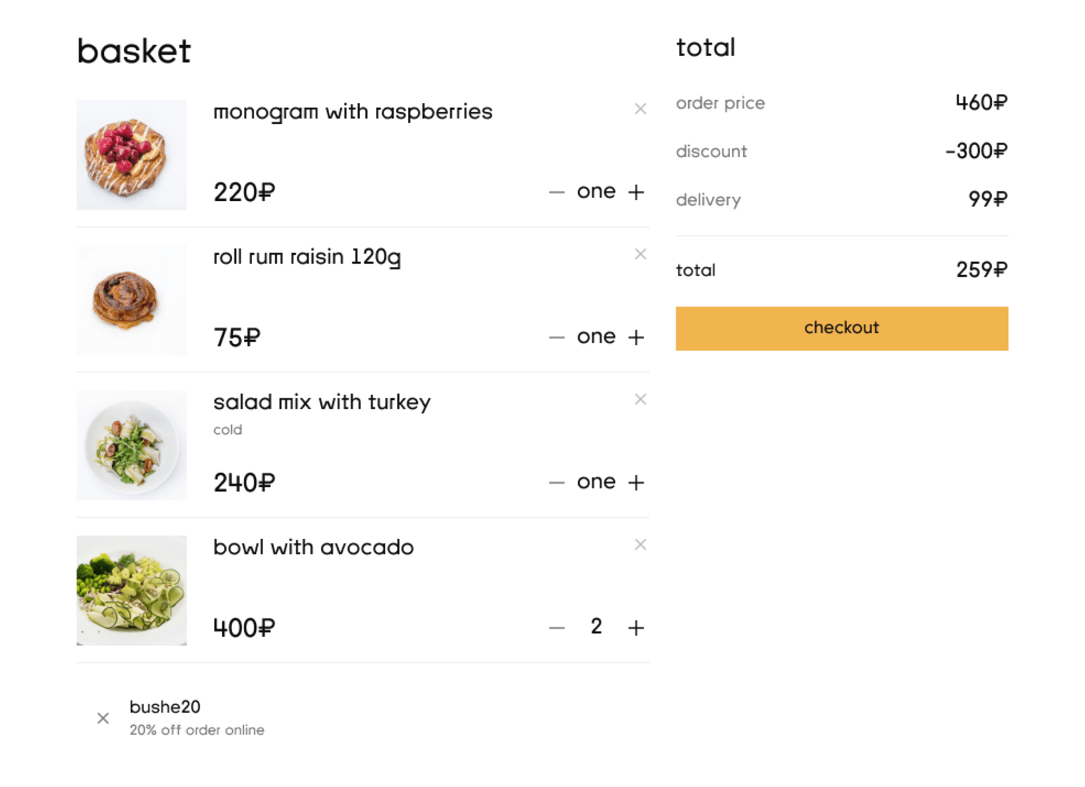Reduce bowl with avocado quantity
Screen dimensions: 1085x787
[x=557, y=628]
